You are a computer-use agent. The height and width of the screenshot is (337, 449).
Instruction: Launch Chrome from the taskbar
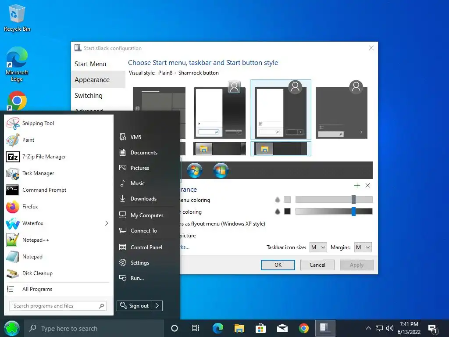(x=304, y=328)
